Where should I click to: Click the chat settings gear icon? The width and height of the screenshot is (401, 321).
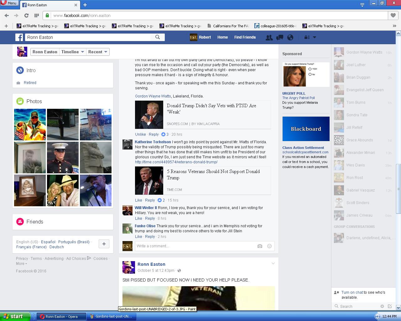[x=382, y=306]
